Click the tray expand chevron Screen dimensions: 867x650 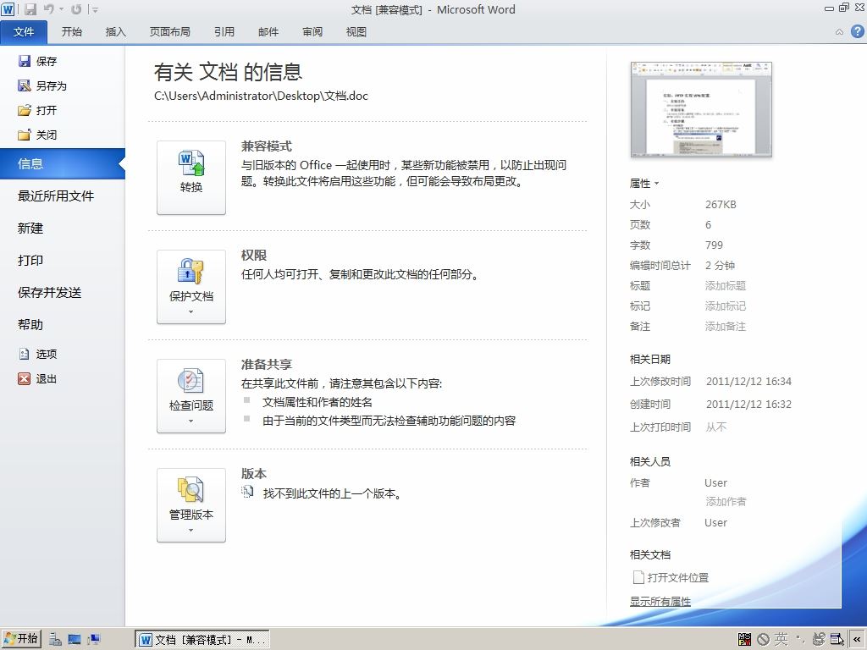(x=857, y=640)
